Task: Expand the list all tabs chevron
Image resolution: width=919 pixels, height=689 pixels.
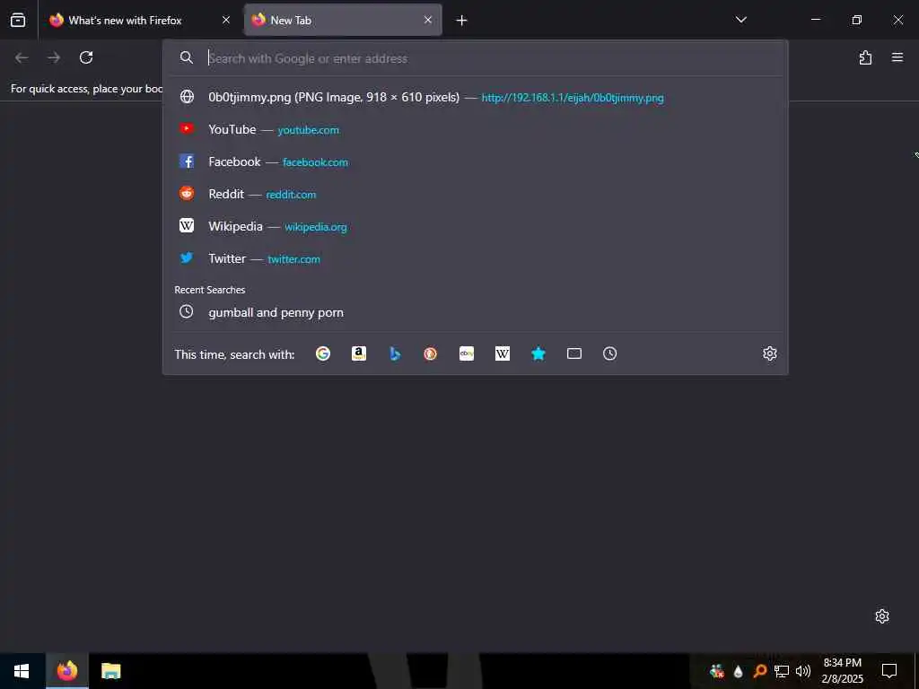Action: point(740,20)
